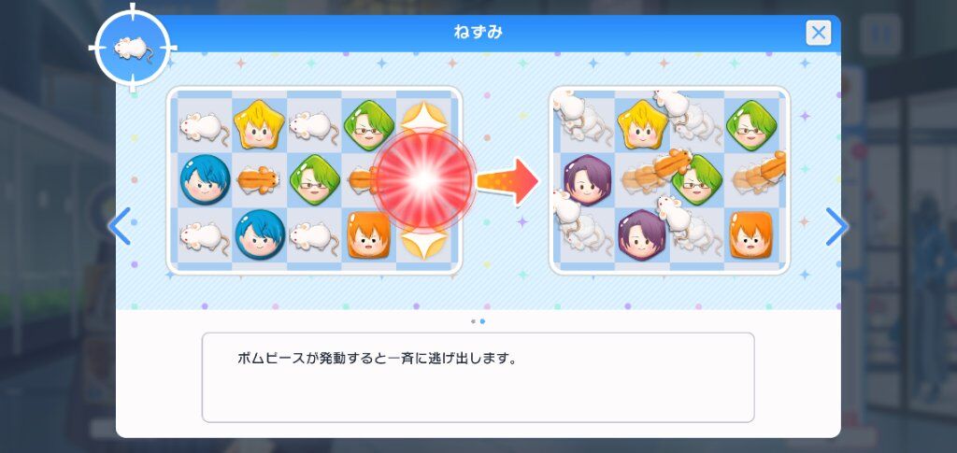Tap the green diamond character in top-right of right panel
The height and width of the screenshot is (453, 957).
pyautogui.click(x=750, y=125)
